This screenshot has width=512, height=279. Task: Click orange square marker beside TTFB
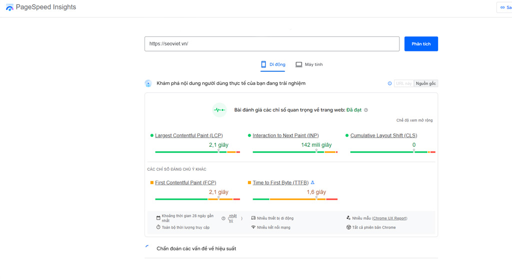tap(249, 183)
